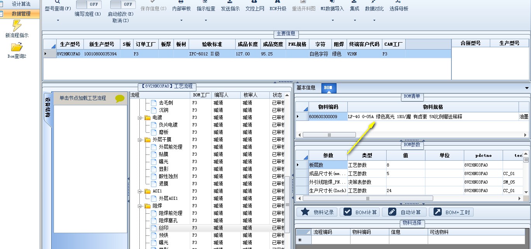Click the document icon beside 负片电镀
This screenshot has height=249, width=531.
[154, 125]
